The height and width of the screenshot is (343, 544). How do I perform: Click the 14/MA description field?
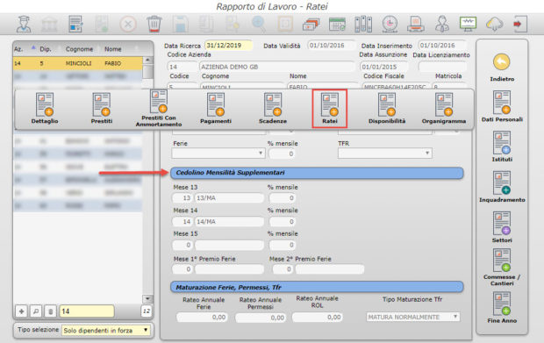229,222
